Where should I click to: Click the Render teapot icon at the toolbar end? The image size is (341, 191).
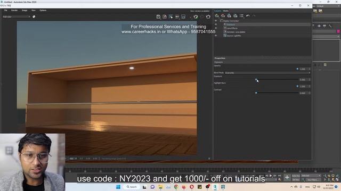tap(208, 16)
